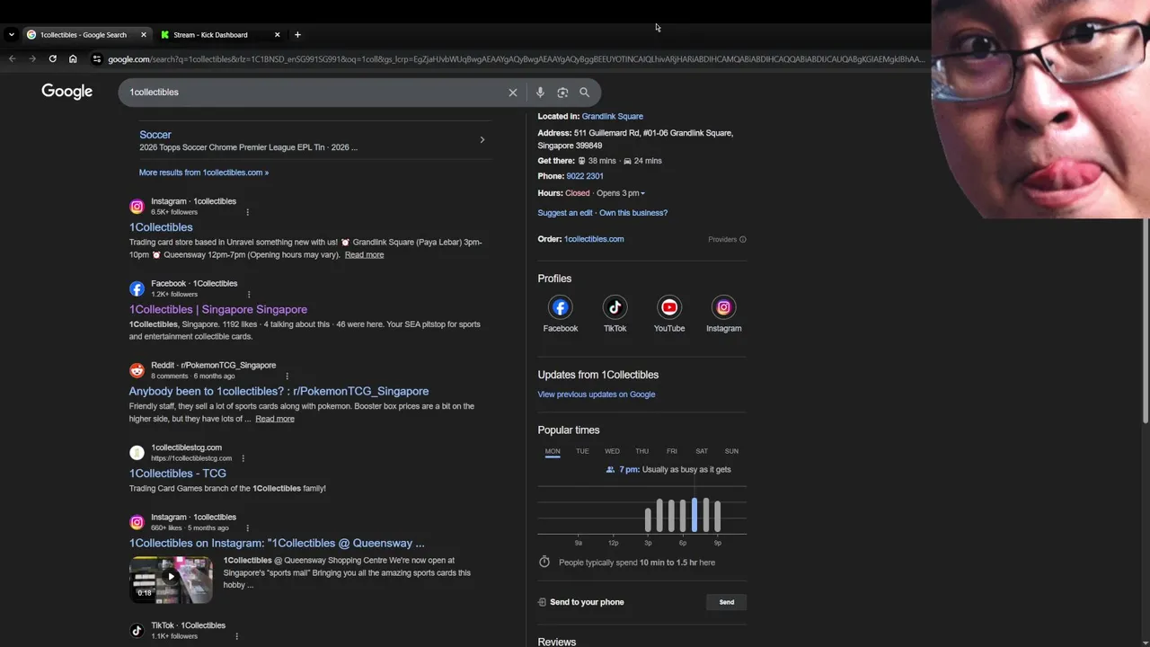The image size is (1150, 647).
Task: Select FRI in Popular times
Action: (x=672, y=451)
